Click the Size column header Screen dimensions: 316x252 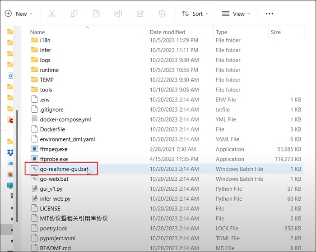tap(275, 32)
